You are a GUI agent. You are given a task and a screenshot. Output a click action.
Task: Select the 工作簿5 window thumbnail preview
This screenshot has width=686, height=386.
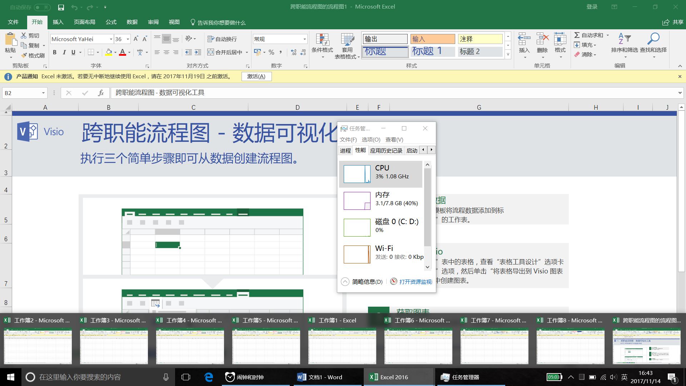(x=266, y=346)
